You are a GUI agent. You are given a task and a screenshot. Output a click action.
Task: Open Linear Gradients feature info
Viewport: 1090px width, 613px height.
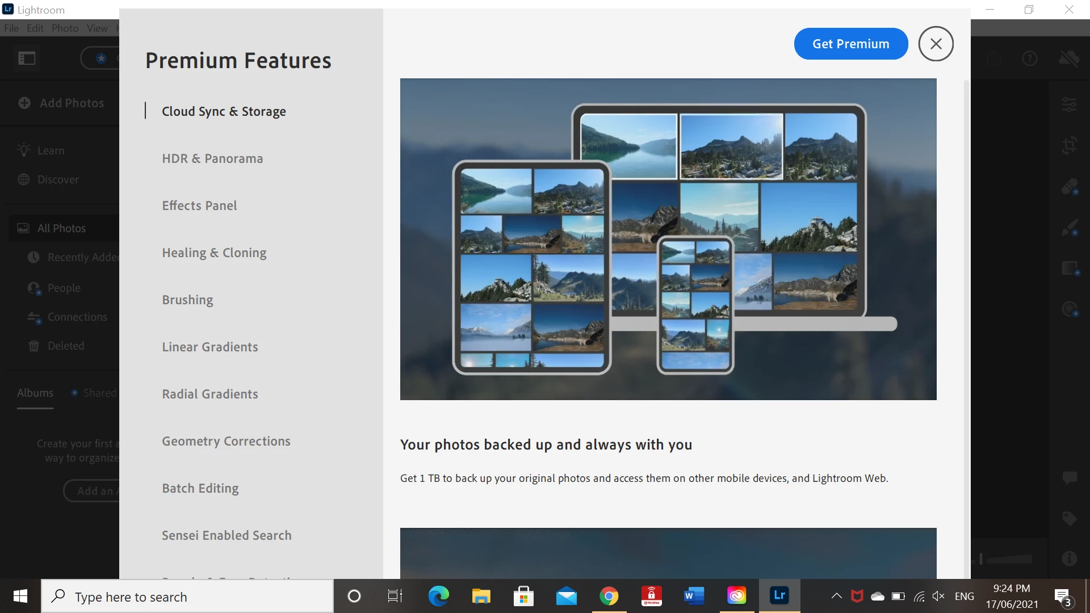(209, 347)
